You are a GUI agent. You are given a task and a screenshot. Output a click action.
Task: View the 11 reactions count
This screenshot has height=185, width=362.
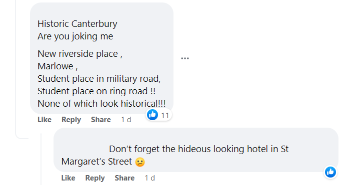[165, 115]
